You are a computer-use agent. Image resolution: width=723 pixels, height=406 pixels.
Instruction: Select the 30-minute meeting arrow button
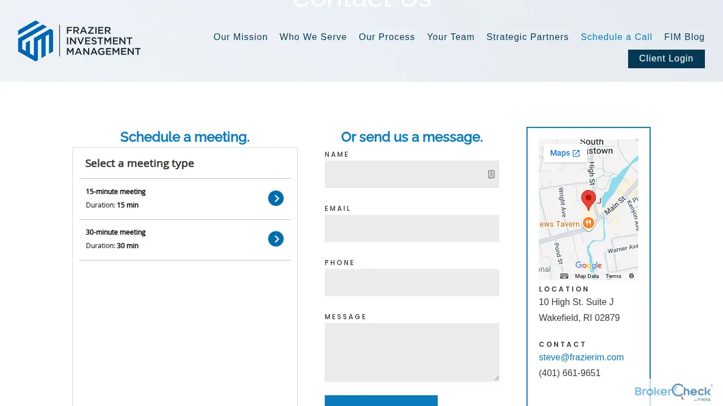click(276, 239)
